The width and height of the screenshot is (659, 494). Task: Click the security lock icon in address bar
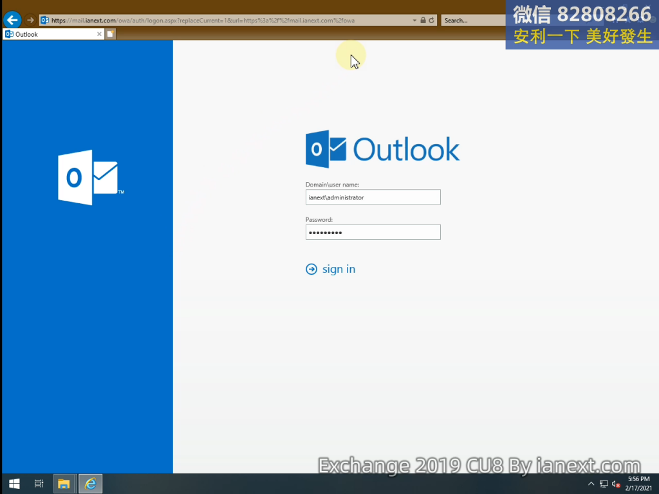pyautogui.click(x=423, y=21)
